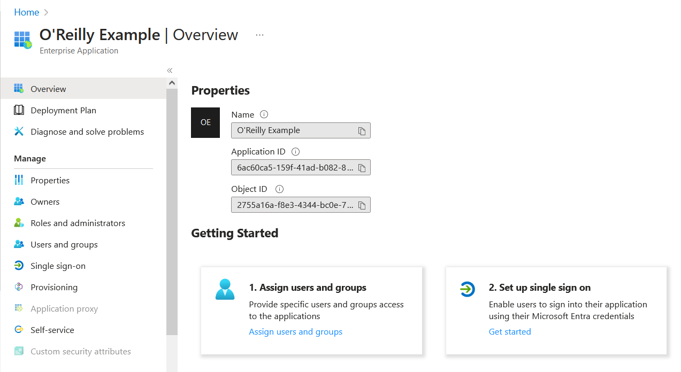Click the sidebar scroll up arrow
This screenshot has height=372, width=681.
click(x=172, y=83)
